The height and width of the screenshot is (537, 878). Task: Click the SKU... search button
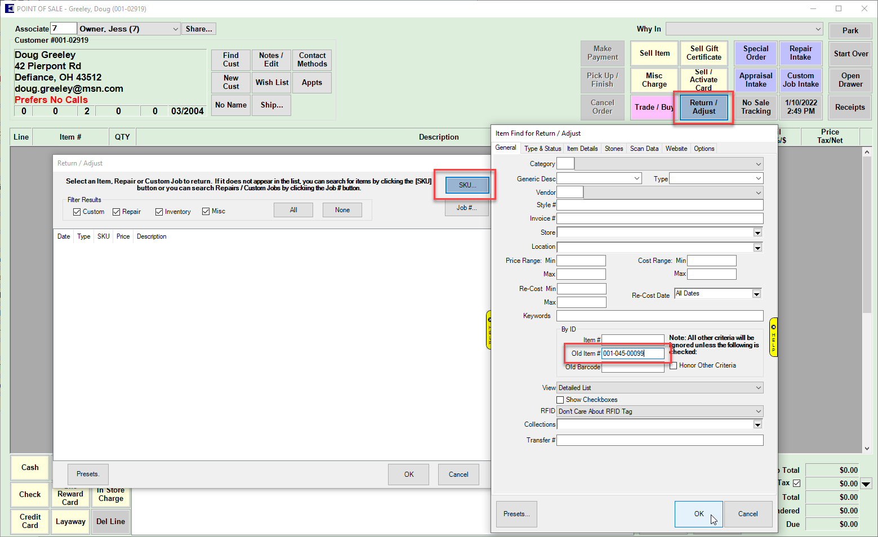(x=467, y=185)
